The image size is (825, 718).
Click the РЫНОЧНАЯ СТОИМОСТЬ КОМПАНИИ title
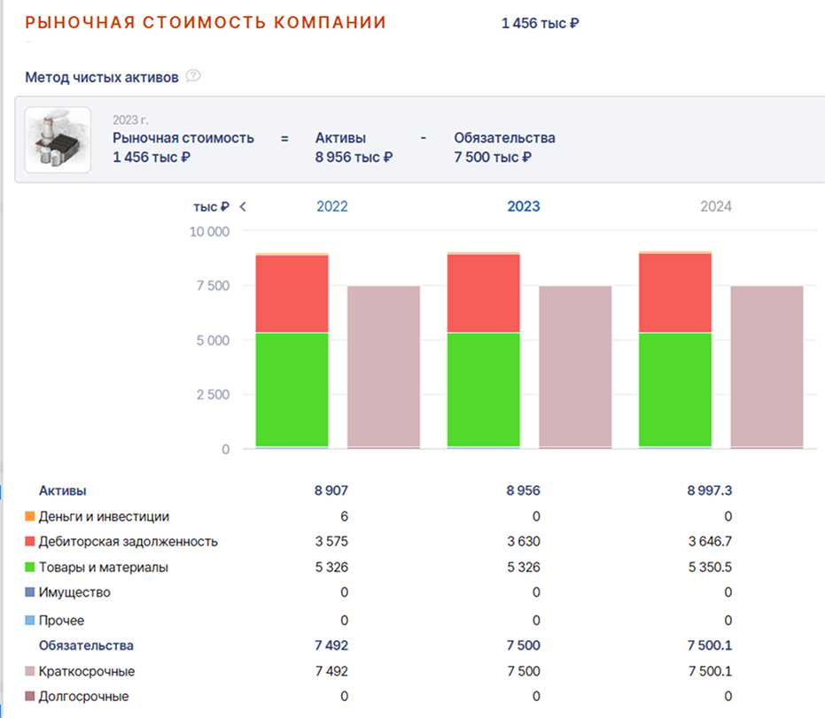206,23
